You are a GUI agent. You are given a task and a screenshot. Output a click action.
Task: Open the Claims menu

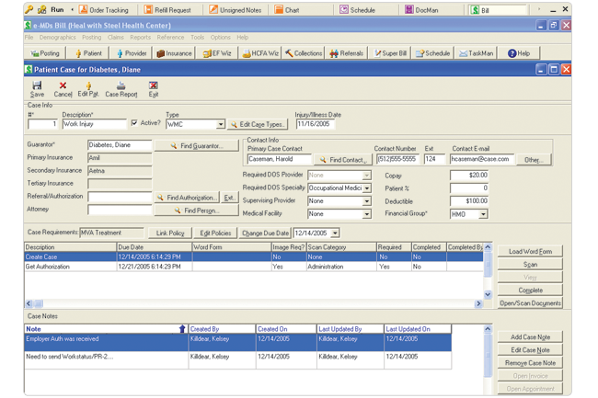[x=116, y=38]
